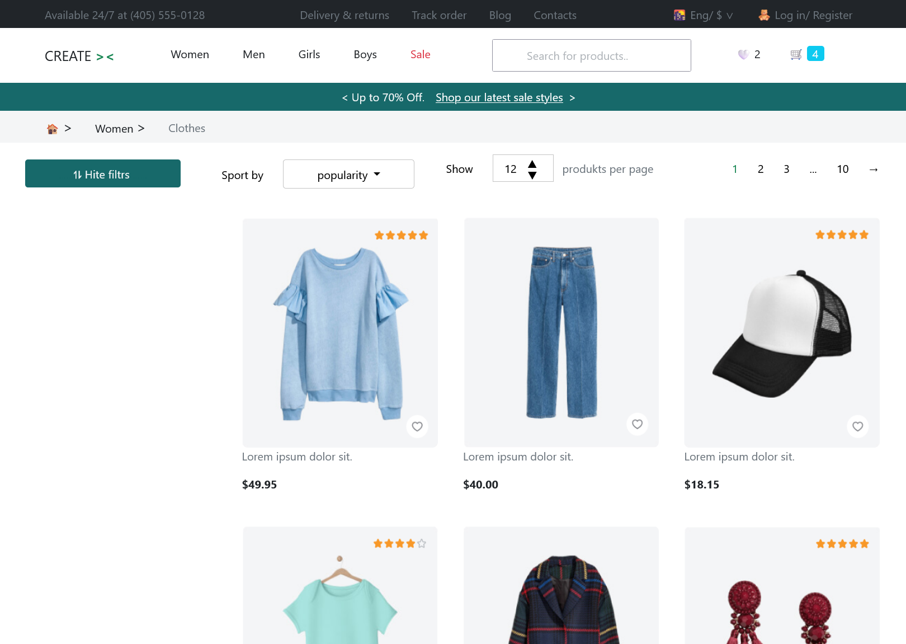This screenshot has height=644, width=906.
Task: Click the $18.15 cap product title
Action: pyautogui.click(x=739, y=457)
